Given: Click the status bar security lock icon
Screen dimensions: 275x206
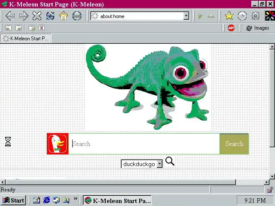Looking at the screenshot, I should coord(270,190).
